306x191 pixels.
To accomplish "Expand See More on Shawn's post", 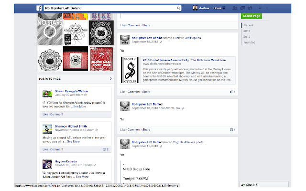I will pyautogui.click(x=79, y=106).
